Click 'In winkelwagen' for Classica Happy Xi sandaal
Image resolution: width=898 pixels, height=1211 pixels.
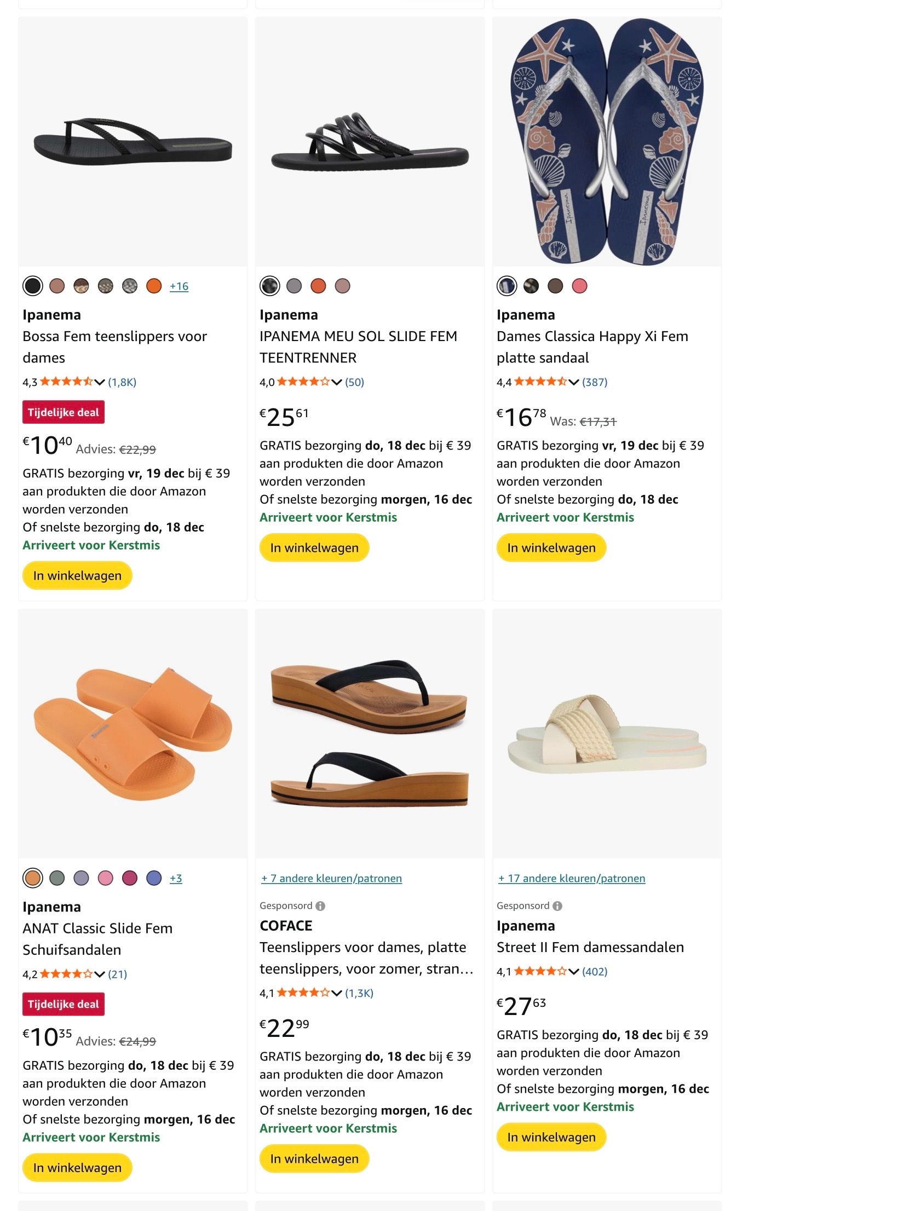click(551, 547)
